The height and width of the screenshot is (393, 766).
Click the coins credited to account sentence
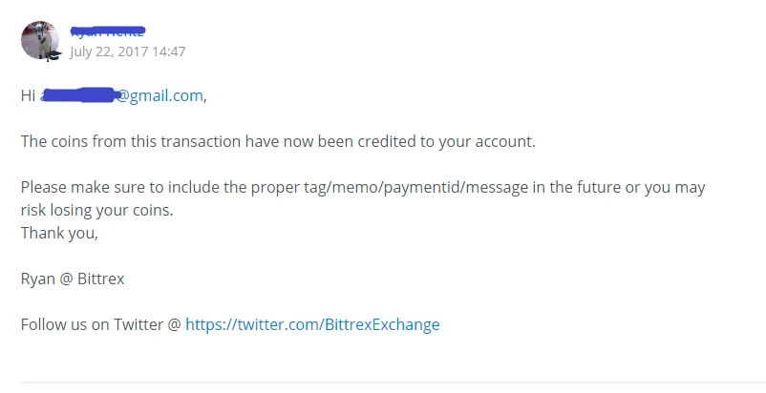(x=278, y=141)
